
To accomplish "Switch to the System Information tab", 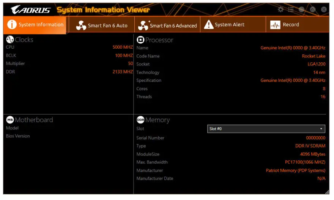I will [35, 25].
